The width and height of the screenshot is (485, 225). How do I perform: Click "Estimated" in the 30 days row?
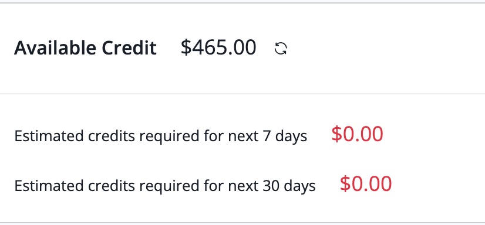49,186
